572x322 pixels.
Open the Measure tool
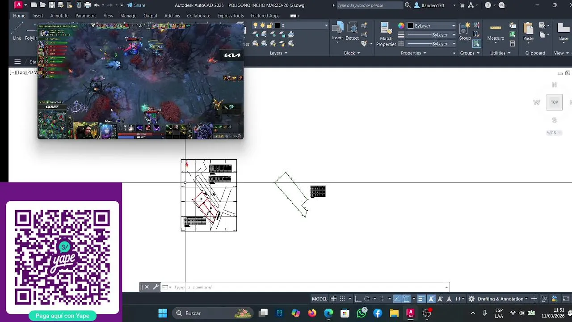click(496, 31)
